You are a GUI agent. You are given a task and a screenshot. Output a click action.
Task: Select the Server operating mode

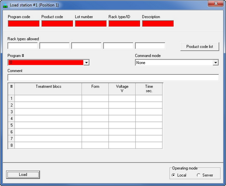point(199,175)
